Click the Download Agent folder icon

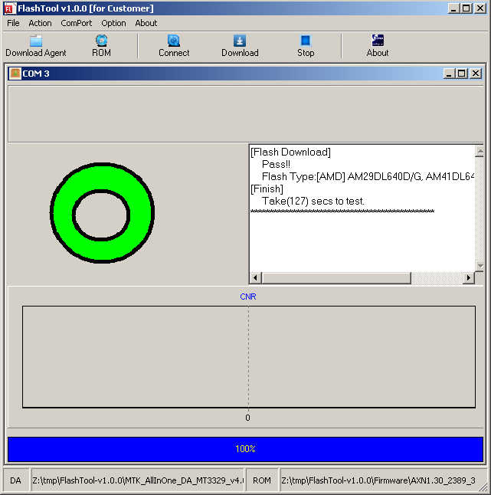[36, 41]
